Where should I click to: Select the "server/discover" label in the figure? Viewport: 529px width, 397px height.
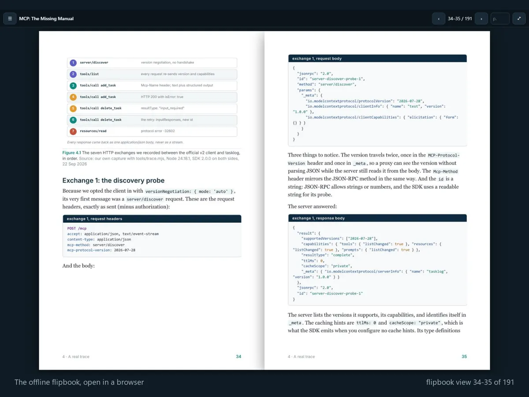click(94, 63)
